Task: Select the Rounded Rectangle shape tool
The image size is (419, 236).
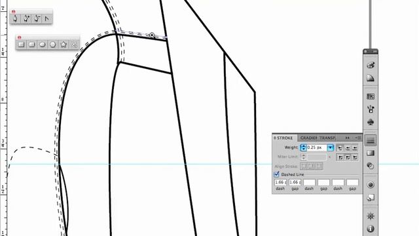Action: point(32,45)
